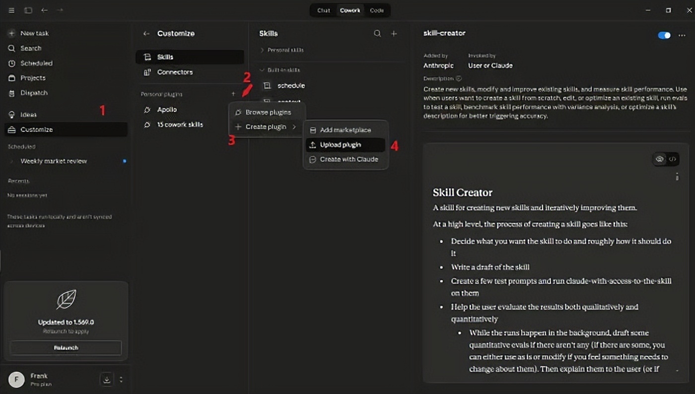Screen dimensions: 695x394
Task: Open Search in the sidebar
Action: tap(66, 48)
